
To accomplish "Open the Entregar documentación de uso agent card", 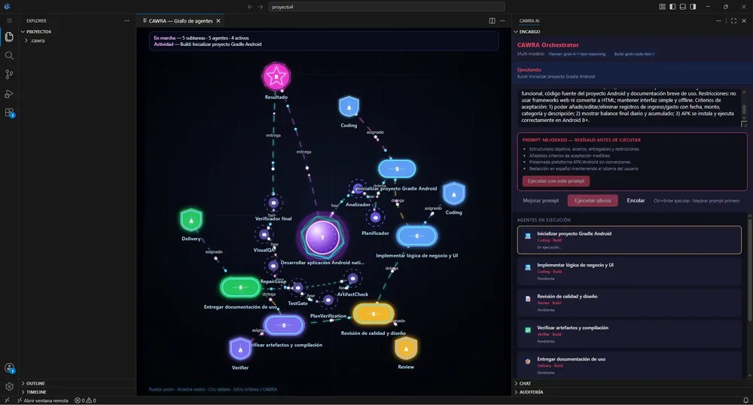I will (629, 366).
